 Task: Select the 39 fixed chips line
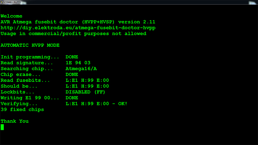tap(22, 110)
